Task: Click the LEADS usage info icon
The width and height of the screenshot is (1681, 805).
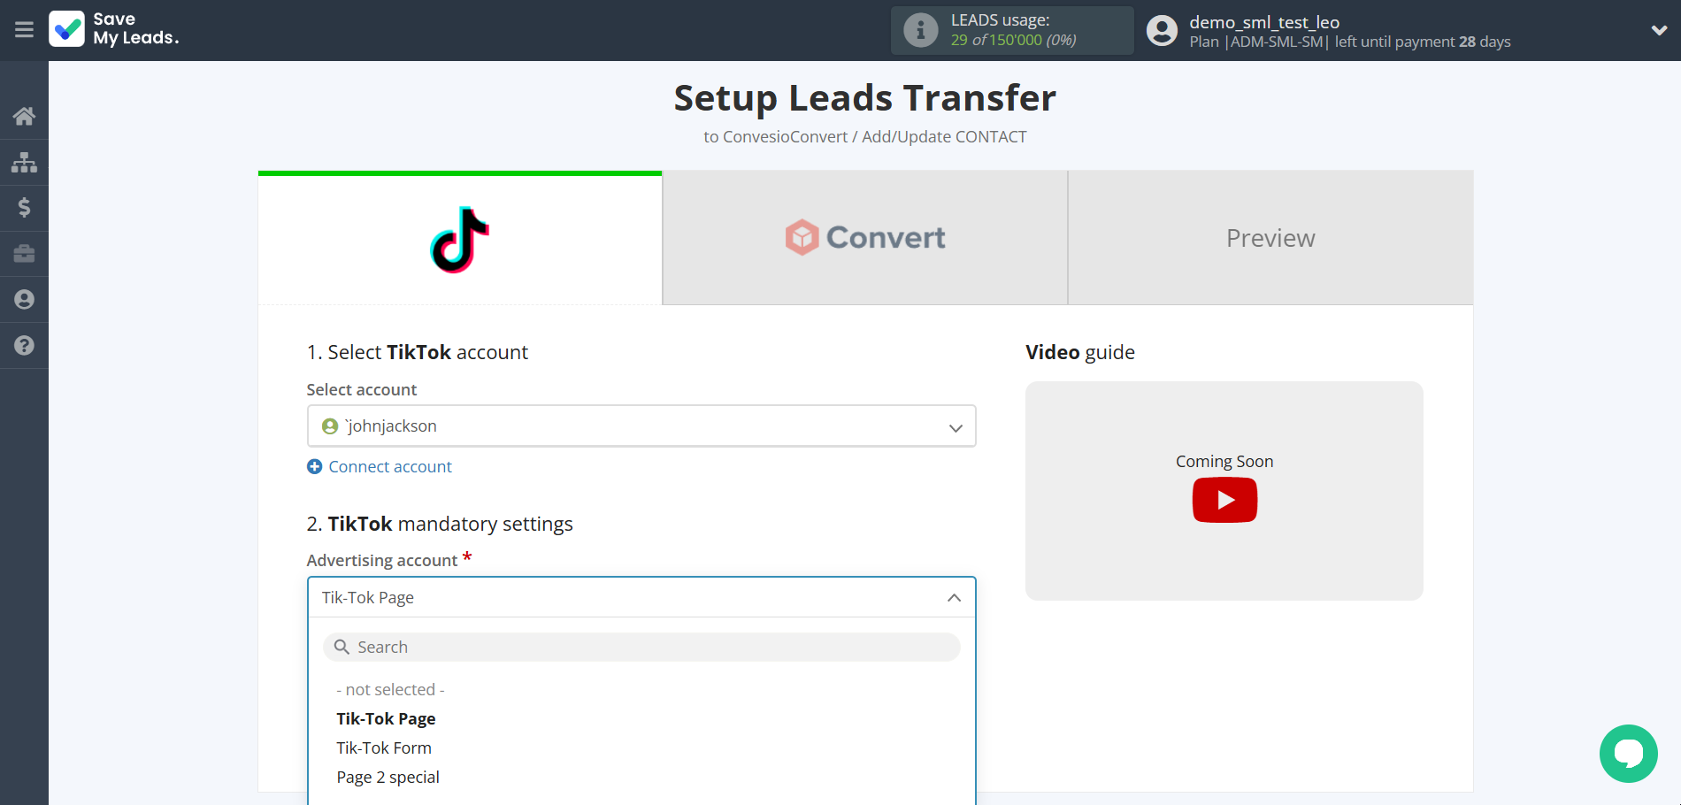Action: coord(920,30)
